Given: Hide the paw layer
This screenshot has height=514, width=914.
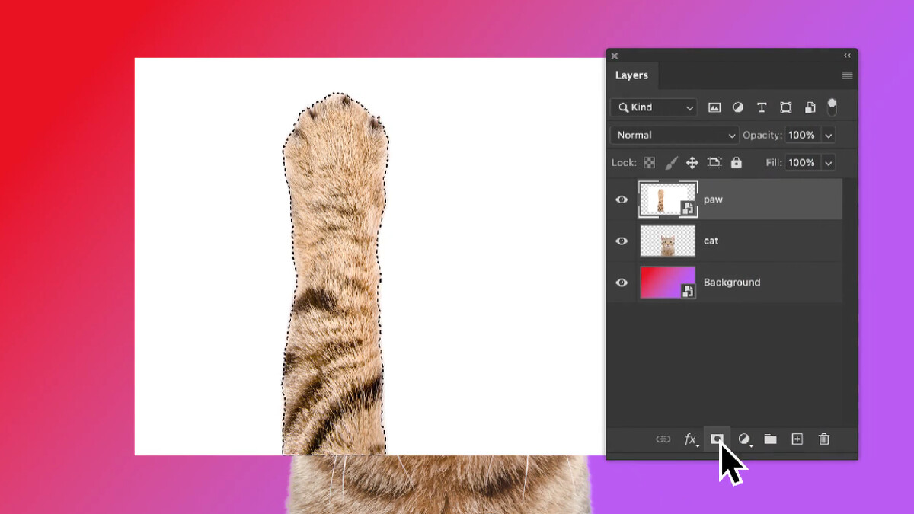Looking at the screenshot, I should 622,200.
